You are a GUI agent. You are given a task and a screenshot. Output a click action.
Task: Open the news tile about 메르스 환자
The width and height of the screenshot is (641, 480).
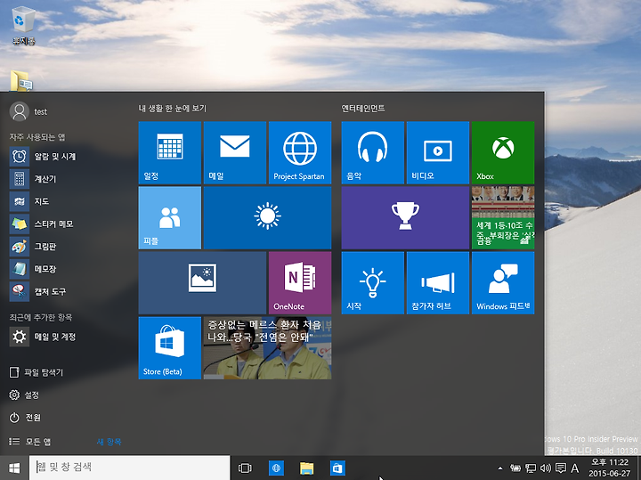click(x=267, y=347)
